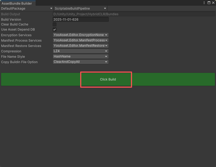Click the Encryption Services label
The width and height of the screenshot is (216, 167).
[16, 35]
